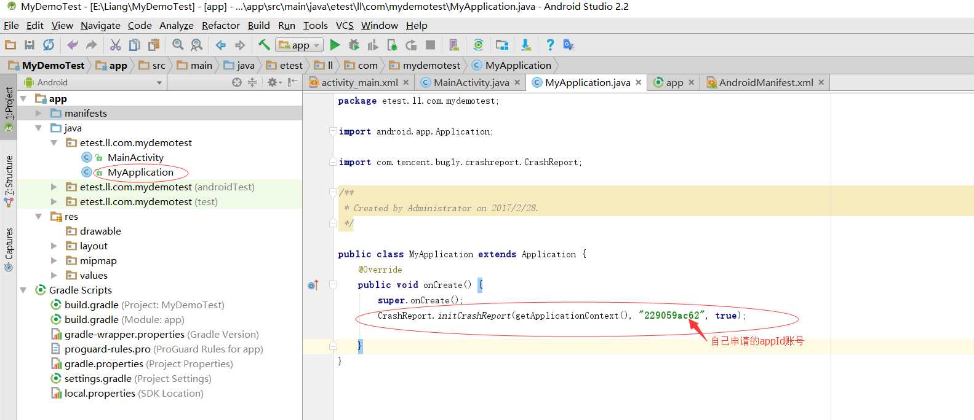Open the Refactor menu
974x420 pixels.
pos(220,25)
